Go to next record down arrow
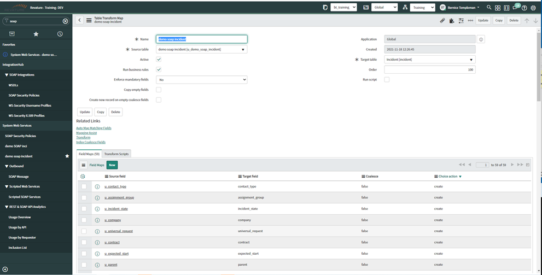542x275 pixels. coord(536,20)
